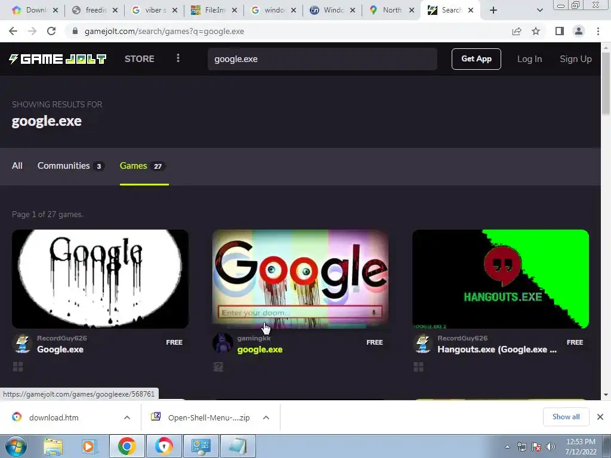Viewport: 611px width, 458px height.
Task: Switch to the Chrome taskbar window
Action: click(x=126, y=446)
